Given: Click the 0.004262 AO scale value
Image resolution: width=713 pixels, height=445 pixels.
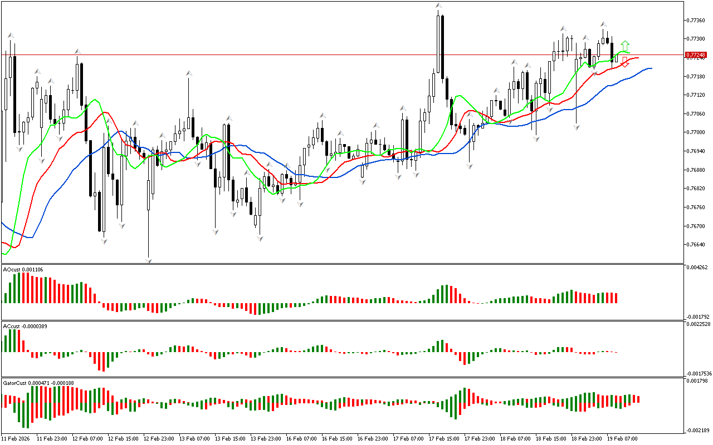Looking at the screenshot, I should click(697, 268).
